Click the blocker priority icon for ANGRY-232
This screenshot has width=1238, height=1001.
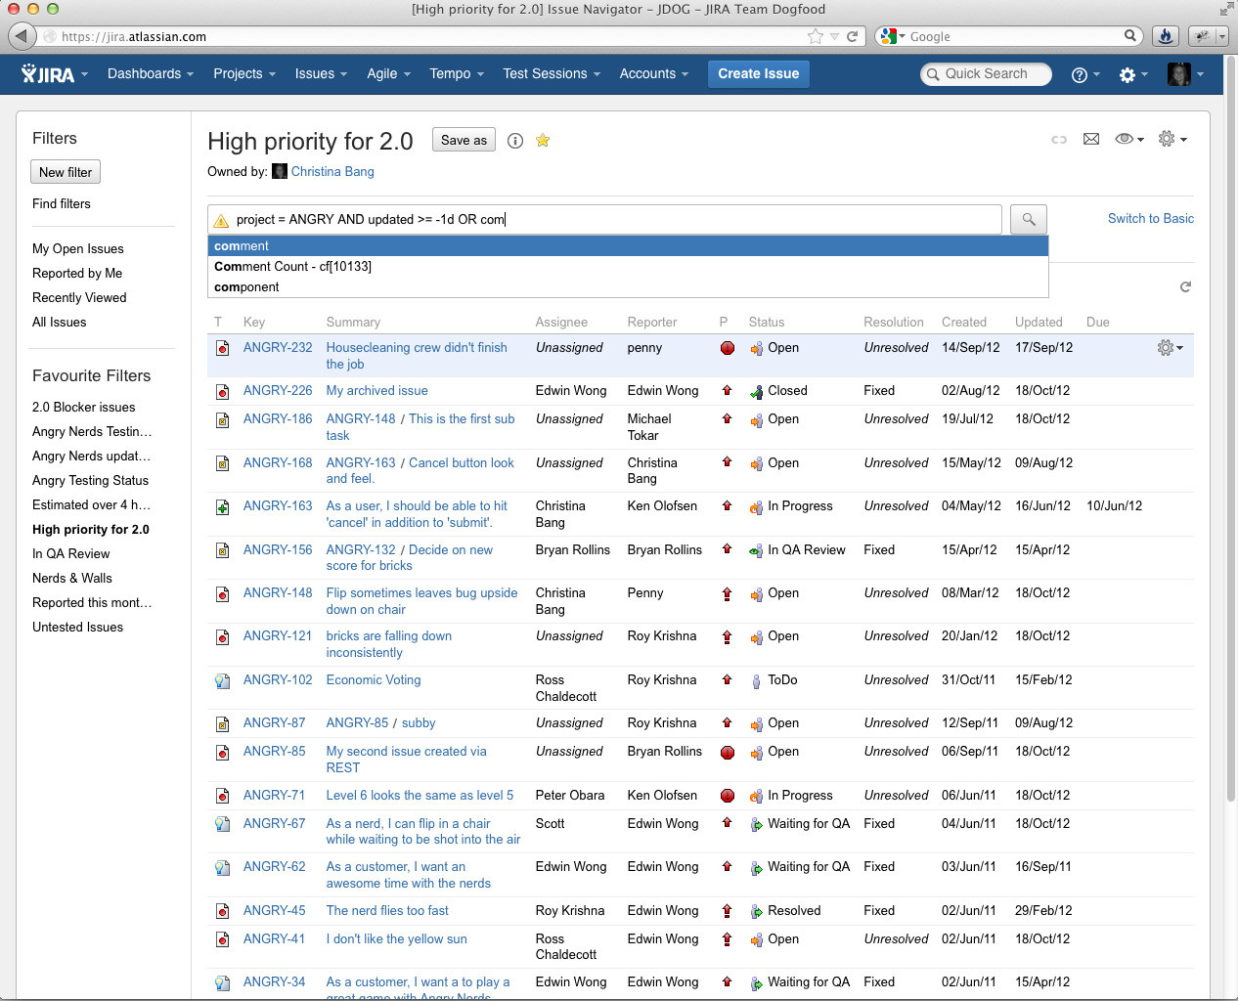(x=727, y=348)
